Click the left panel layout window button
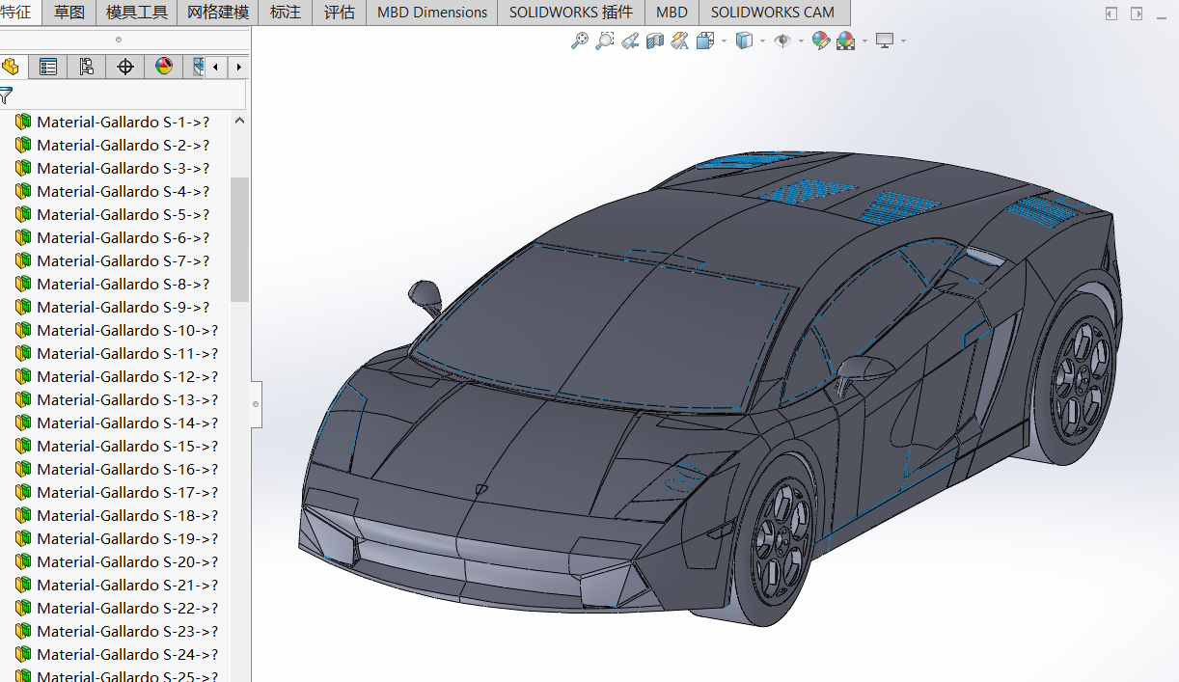1179x682 pixels. click(1111, 14)
